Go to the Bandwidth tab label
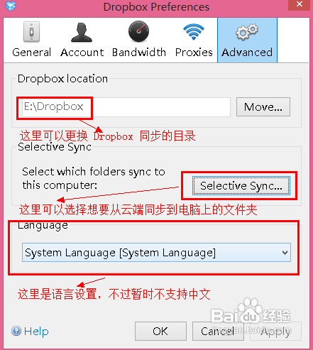 (139, 53)
